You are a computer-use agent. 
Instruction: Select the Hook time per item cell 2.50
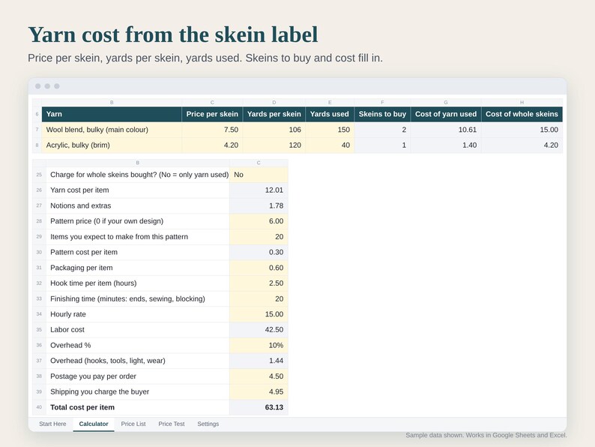point(259,283)
